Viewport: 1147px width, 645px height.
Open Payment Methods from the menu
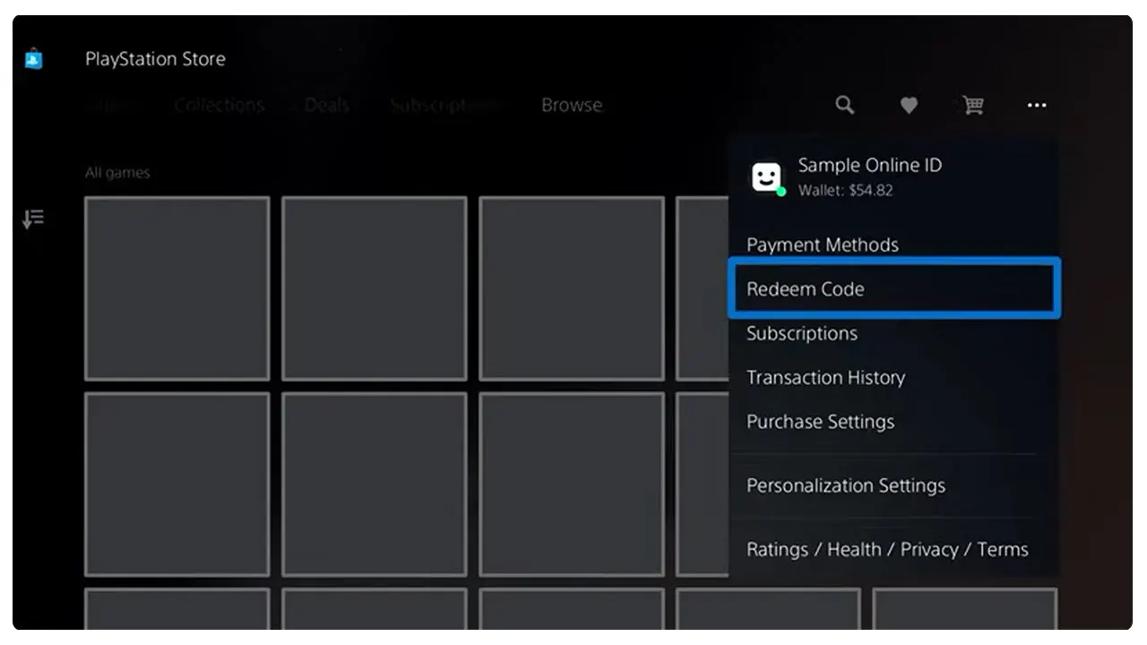click(x=823, y=245)
